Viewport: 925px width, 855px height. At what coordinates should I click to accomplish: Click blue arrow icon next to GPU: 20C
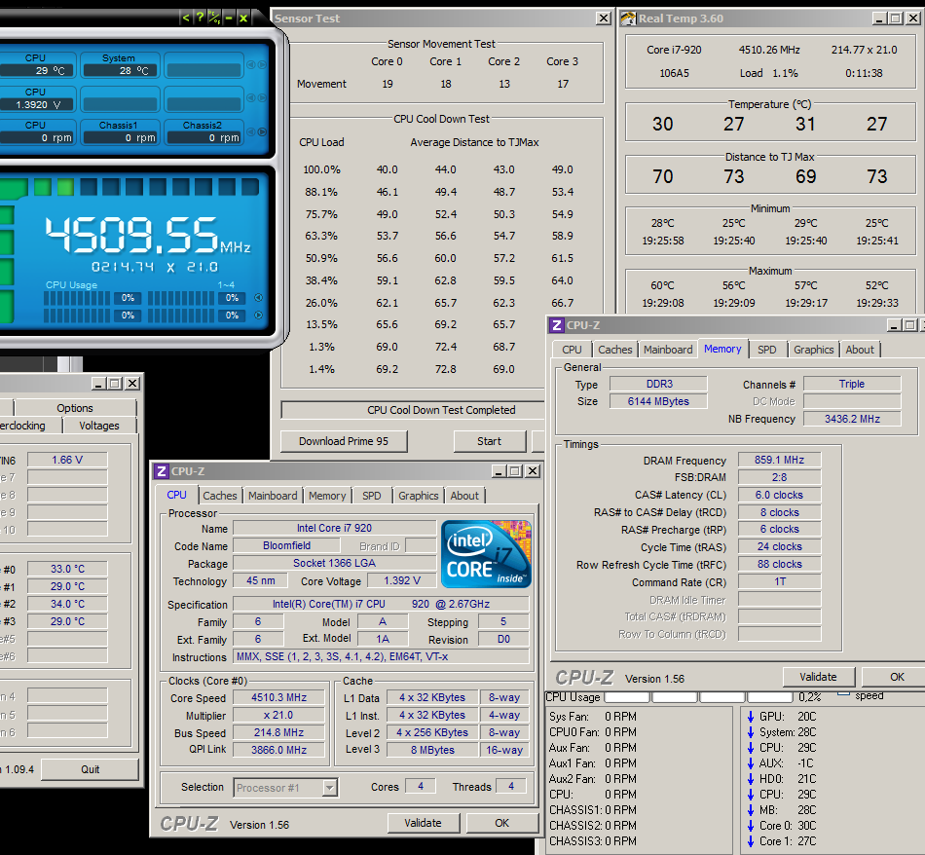coord(751,717)
